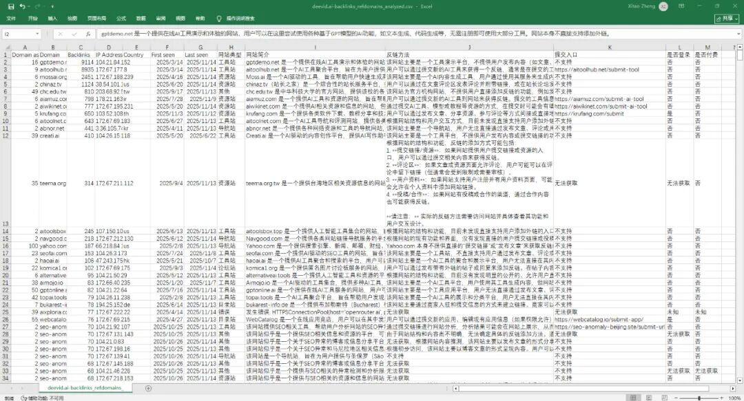Select row 13 header

pyautogui.click(x=6, y=183)
